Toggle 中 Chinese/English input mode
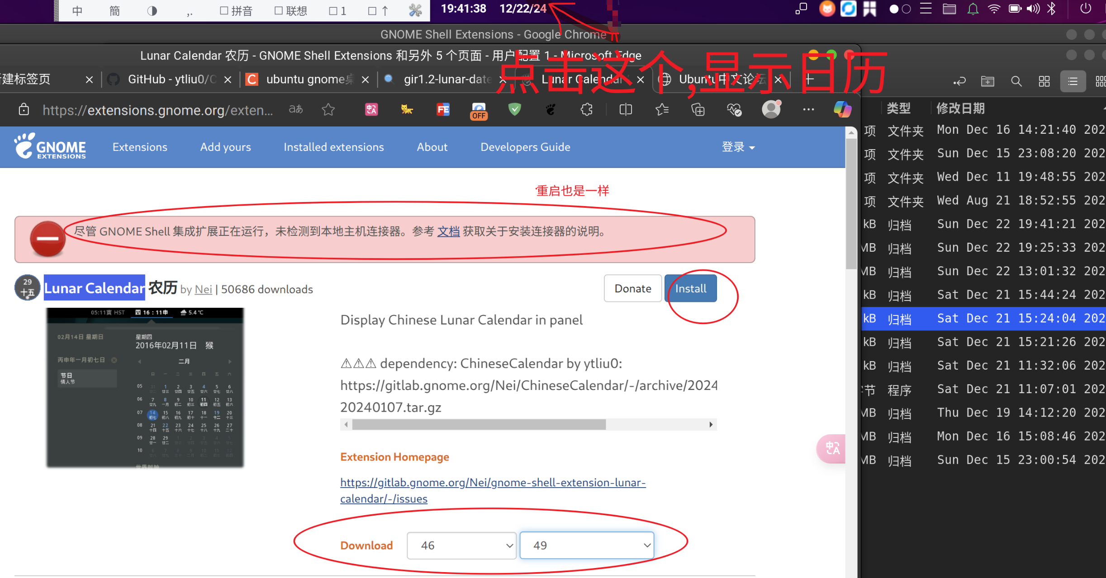The width and height of the screenshot is (1106, 578). click(77, 10)
